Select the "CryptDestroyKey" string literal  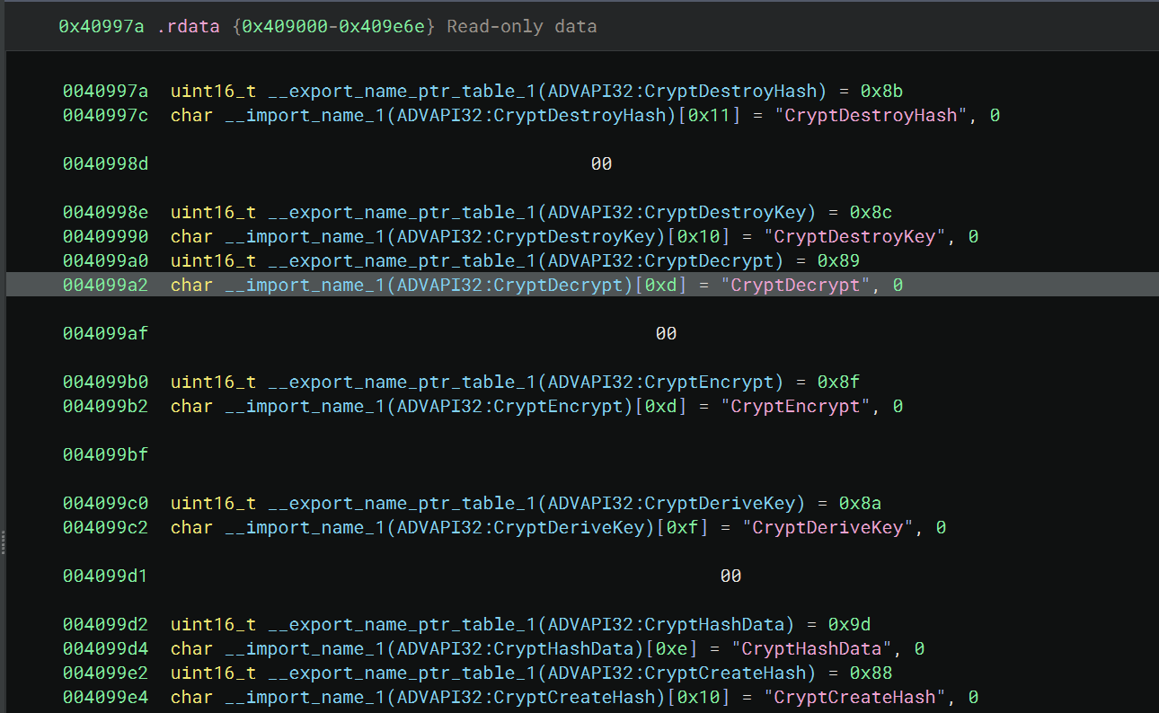860,236
